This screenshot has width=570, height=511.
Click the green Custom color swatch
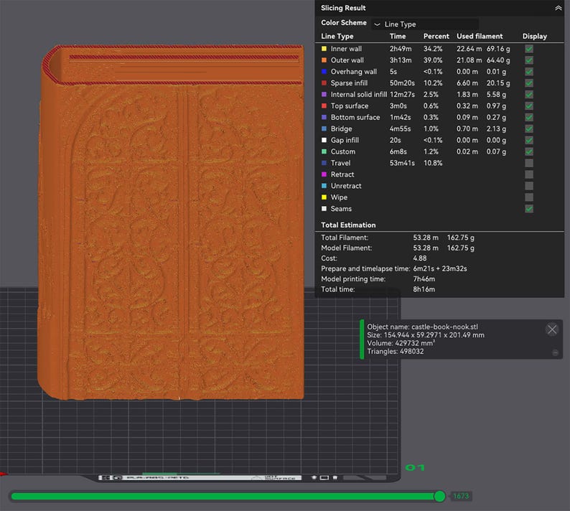click(x=324, y=151)
